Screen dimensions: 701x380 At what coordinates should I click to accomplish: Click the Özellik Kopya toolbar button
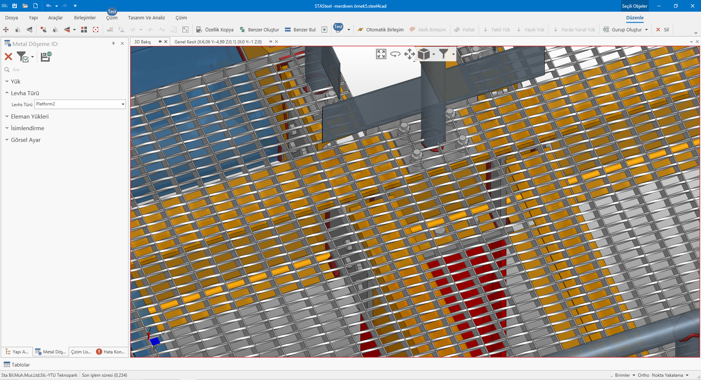coord(215,30)
